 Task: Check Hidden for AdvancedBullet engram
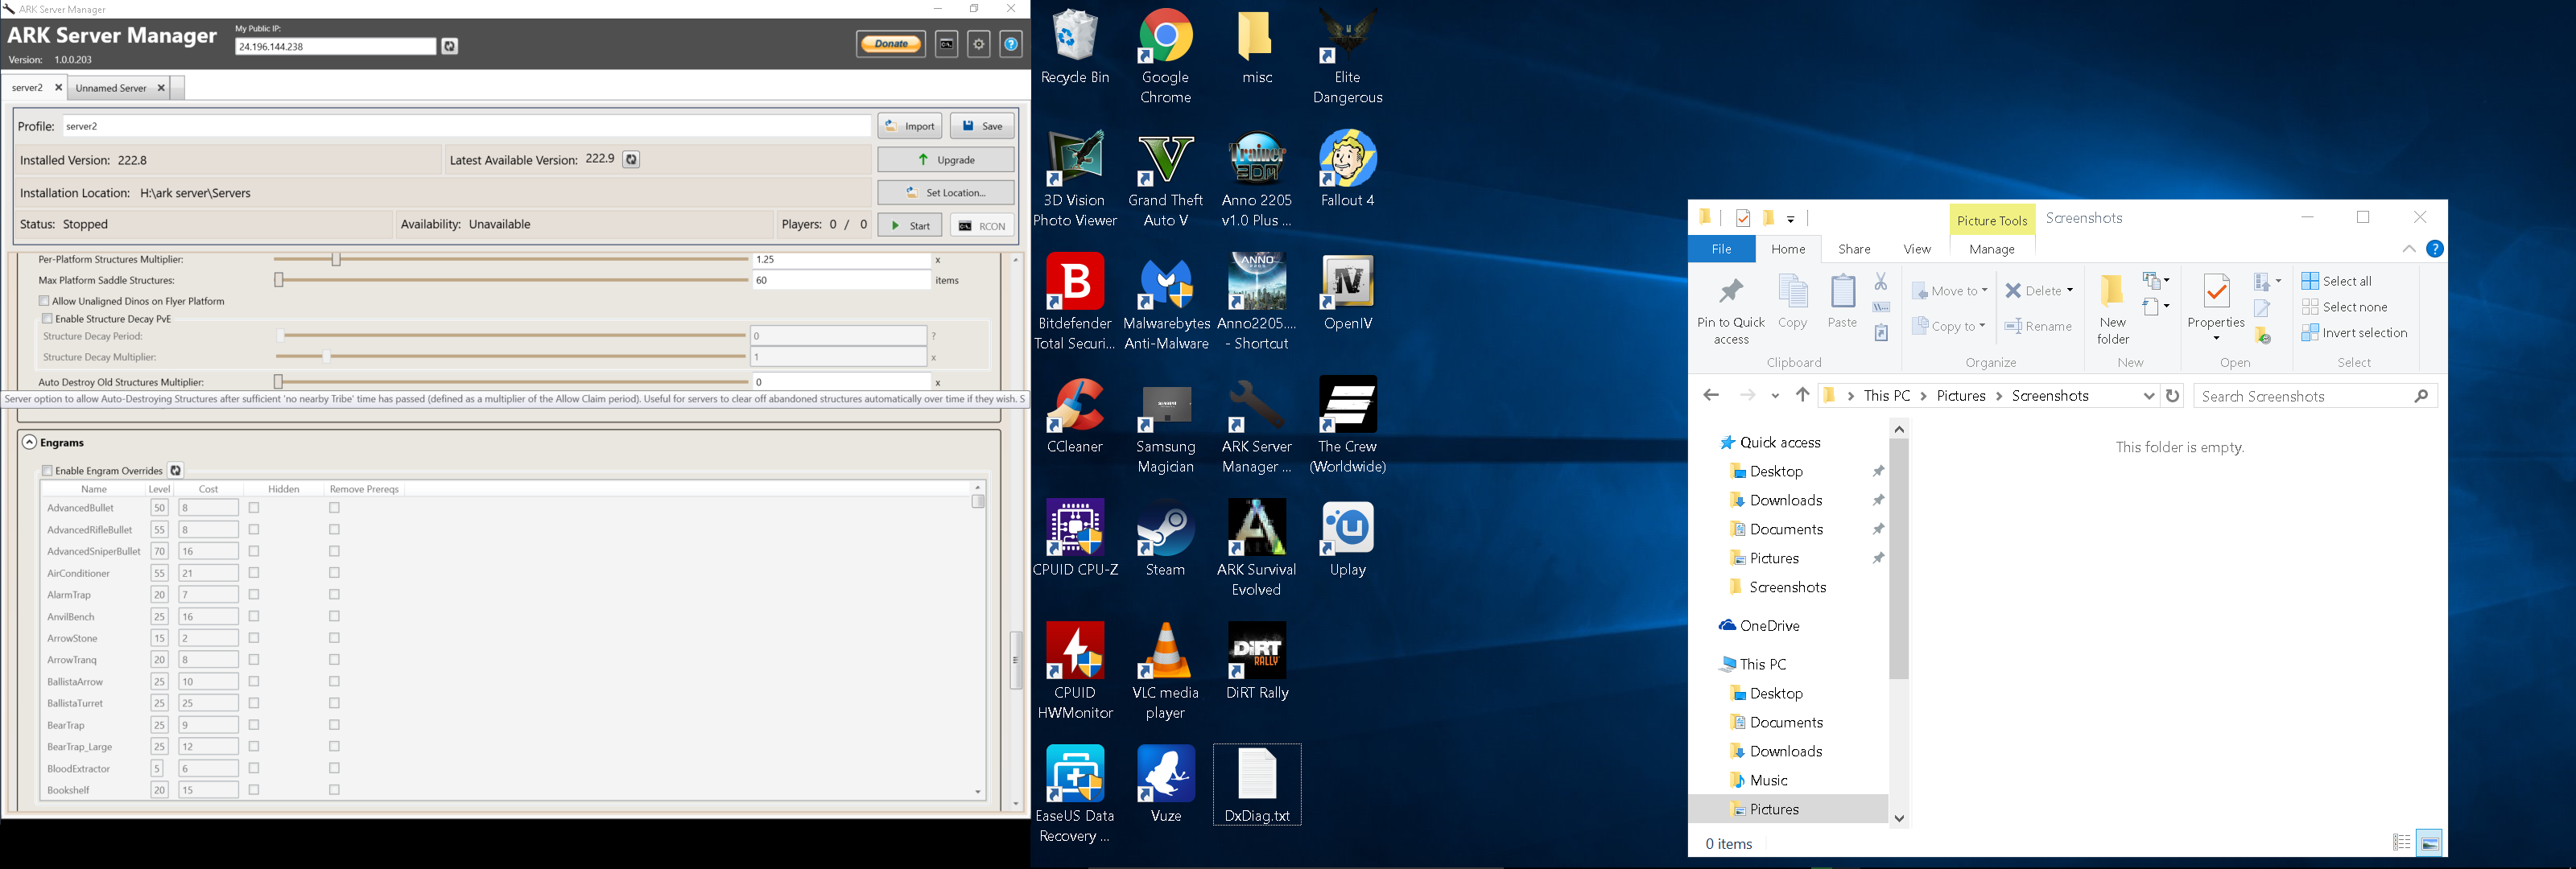point(254,508)
